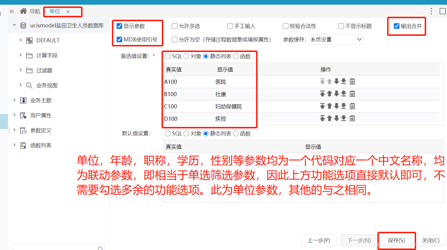Click the A100 real value cell
Viewport: 447px width, 250px height.
171,82
